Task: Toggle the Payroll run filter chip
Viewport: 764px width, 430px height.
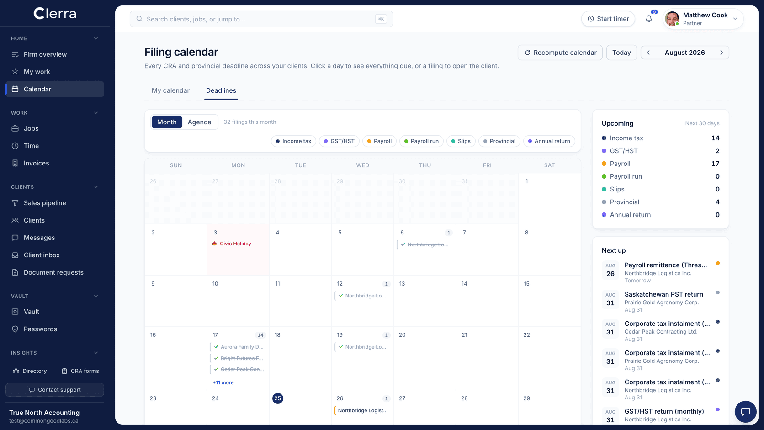Action: pos(421,141)
